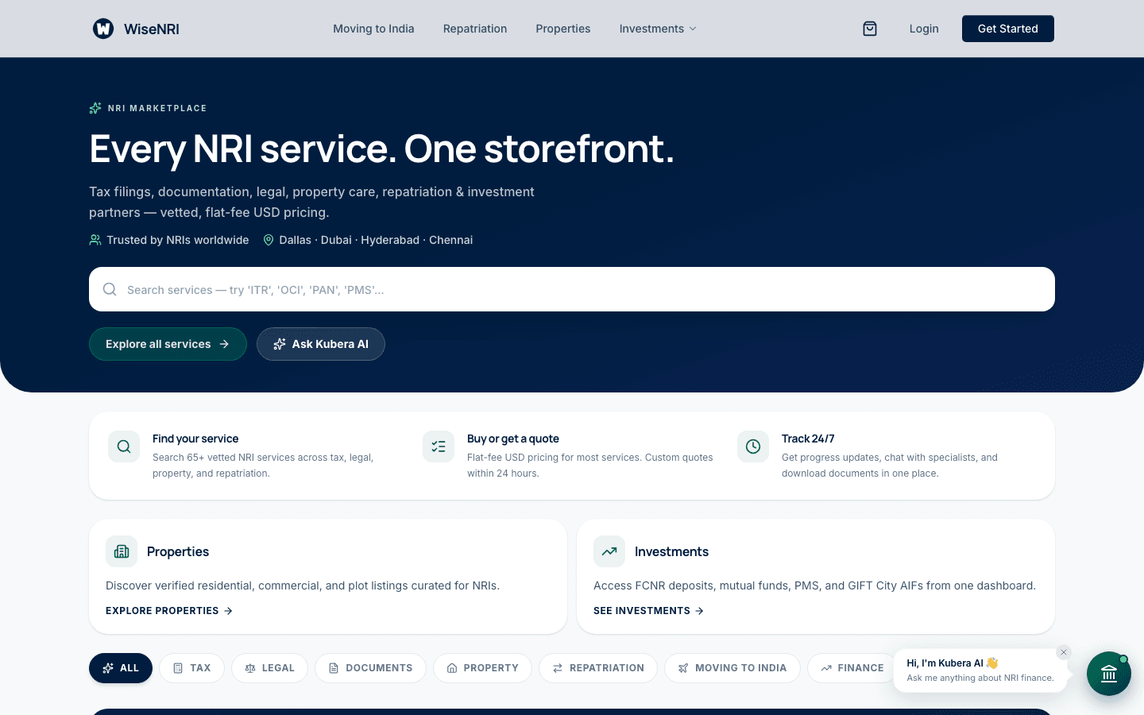Click the Find your service magnifier icon
This screenshot has width=1144, height=715.
pyautogui.click(x=124, y=446)
